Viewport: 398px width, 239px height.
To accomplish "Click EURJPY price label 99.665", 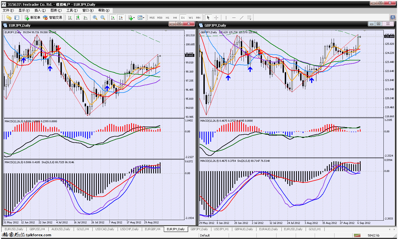I will coord(190,55).
